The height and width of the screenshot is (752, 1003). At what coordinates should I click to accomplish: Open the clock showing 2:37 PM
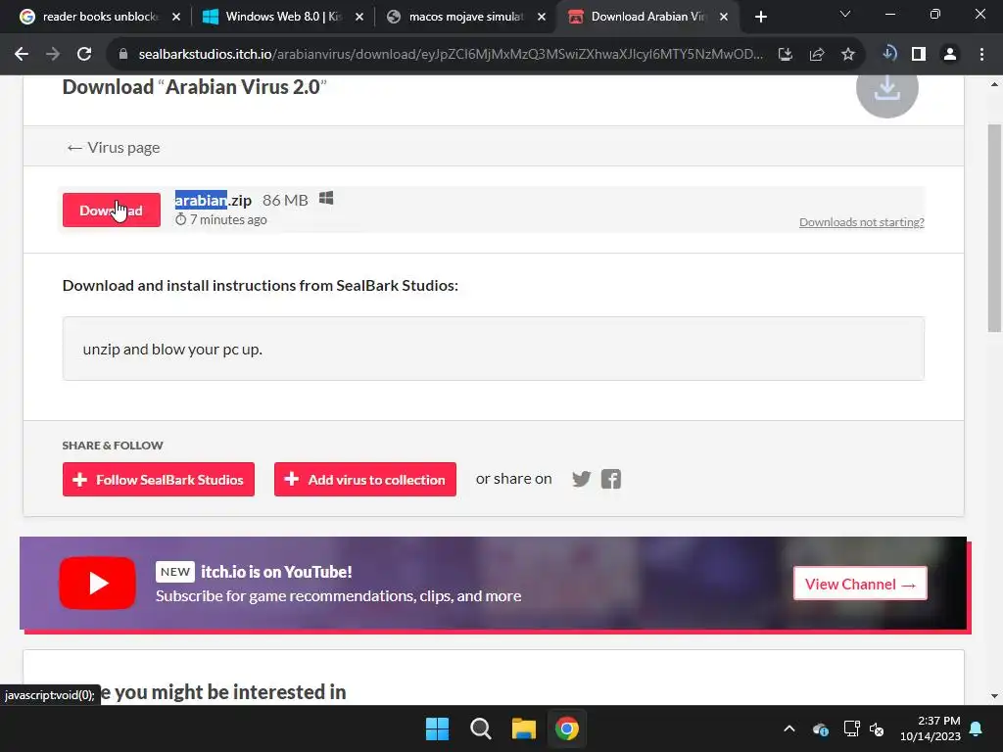(931, 728)
